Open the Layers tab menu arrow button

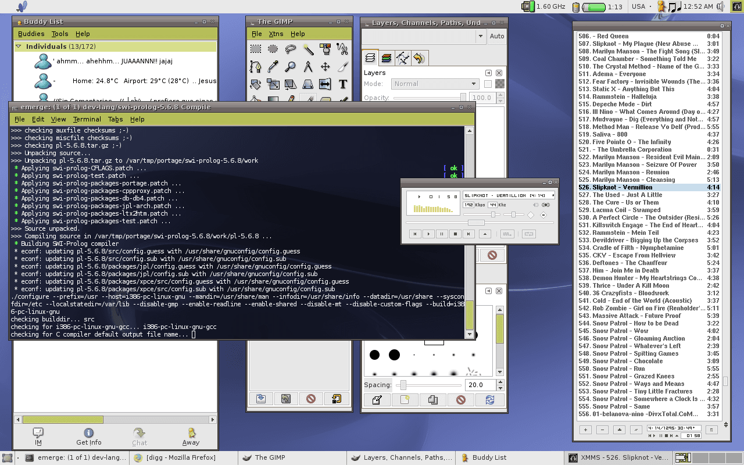(x=489, y=73)
